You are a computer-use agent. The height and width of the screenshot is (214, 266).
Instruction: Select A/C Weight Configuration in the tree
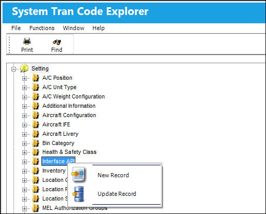[73, 96]
